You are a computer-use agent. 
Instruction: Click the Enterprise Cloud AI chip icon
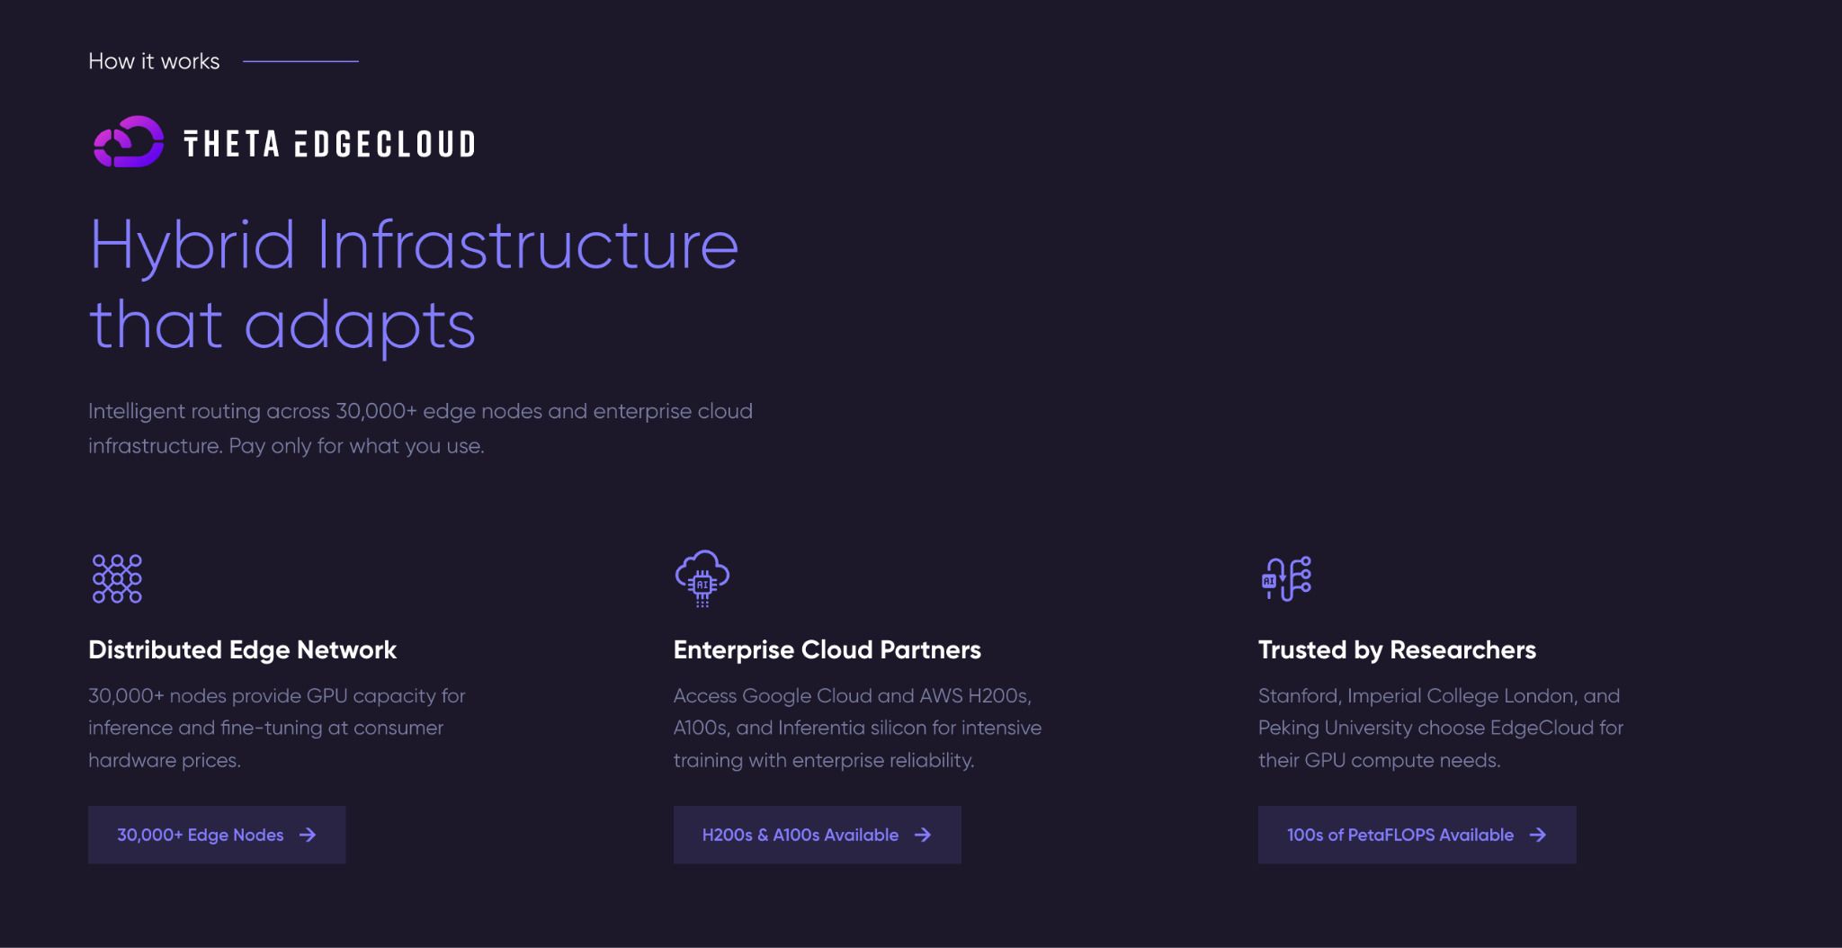702,578
